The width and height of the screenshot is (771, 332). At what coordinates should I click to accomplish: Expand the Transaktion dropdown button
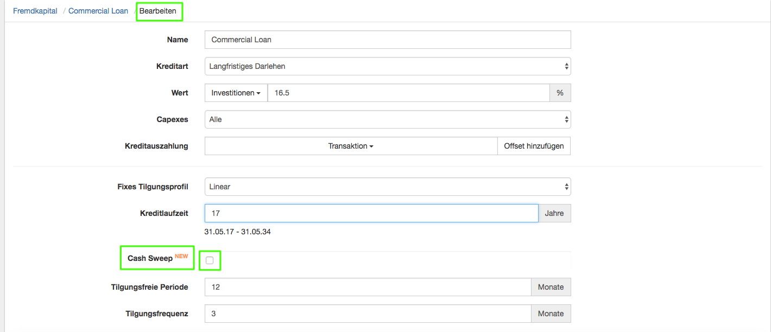[x=351, y=146]
